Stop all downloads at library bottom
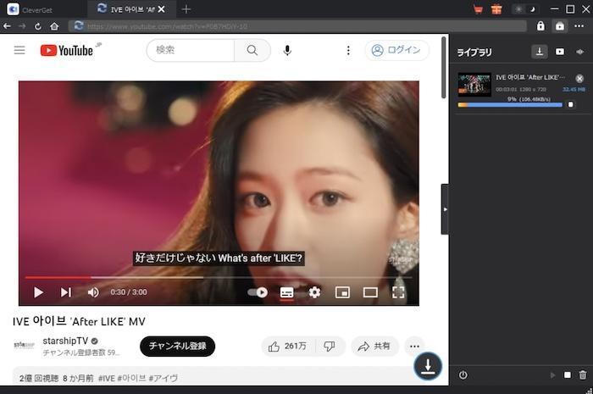593x394 pixels. coord(568,375)
